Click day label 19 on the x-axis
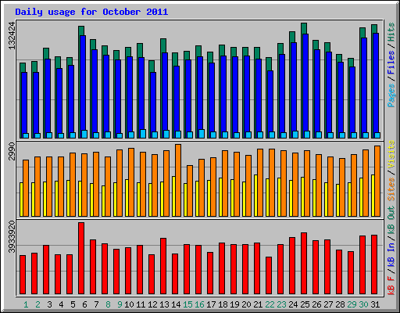The width and height of the screenshot is (400, 313). tap(234, 304)
